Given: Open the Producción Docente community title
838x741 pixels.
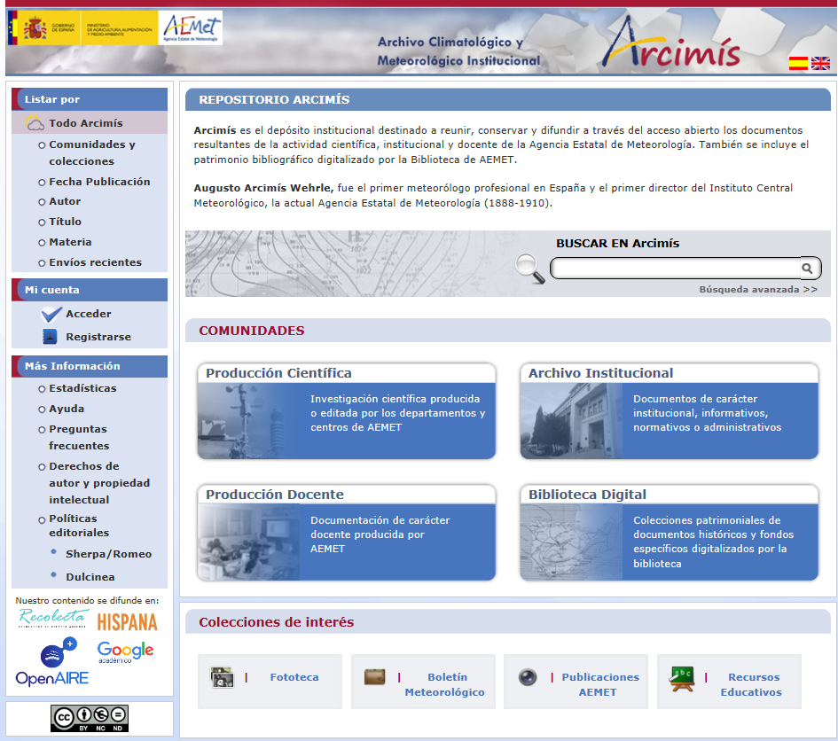Looking at the screenshot, I should tap(275, 495).
